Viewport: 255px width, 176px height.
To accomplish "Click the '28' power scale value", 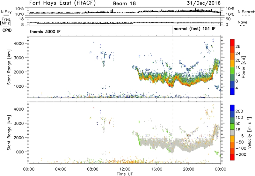I will pyautogui.click(x=238, y=46).
